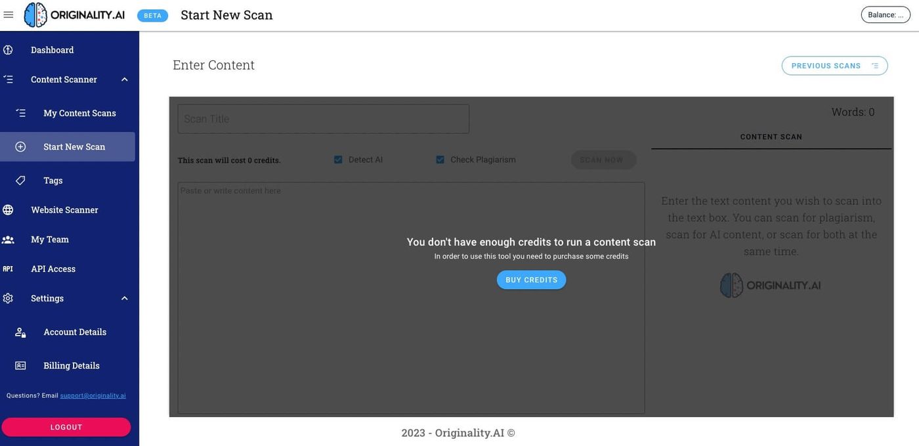Collapse the Content Scanner section chevron
Image resolution: width=919 pixels, height=446 pixels.
tap(125, 79)
